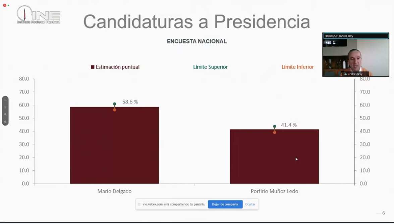Click the down arrow in left toolbar

(x=5, y=107)
